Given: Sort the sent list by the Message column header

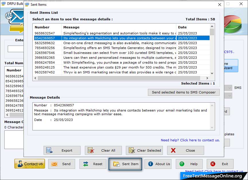Looking at the screenshot, I should (x=119, y=27).
